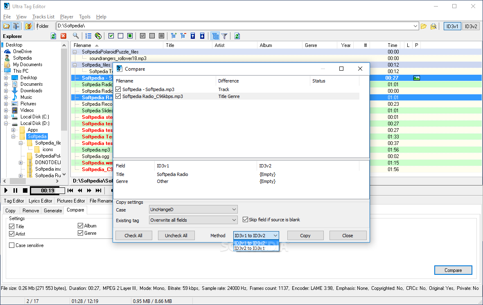This screenshot has height=305, width=483.
Task: Expand the Documents node in Explorer tree
Action: (6, 84)
